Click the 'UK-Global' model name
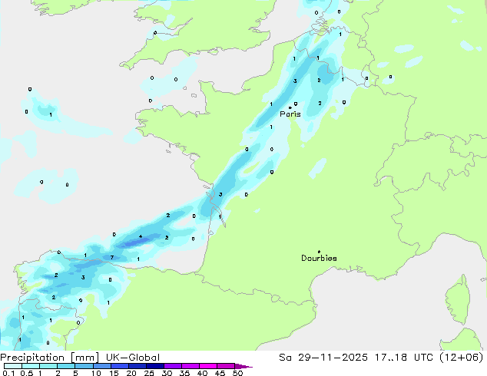The height and width of the screenshot is (376, 487). pyautogui.click(x=133, y=358)
